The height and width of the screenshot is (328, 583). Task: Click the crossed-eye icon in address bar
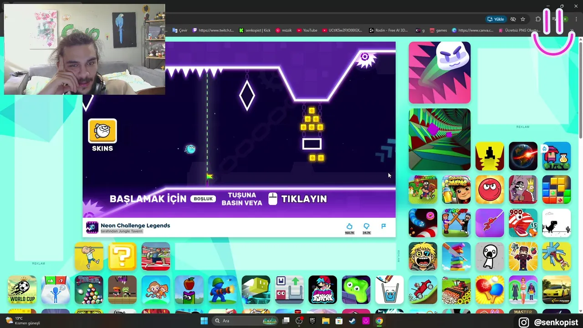513,19
